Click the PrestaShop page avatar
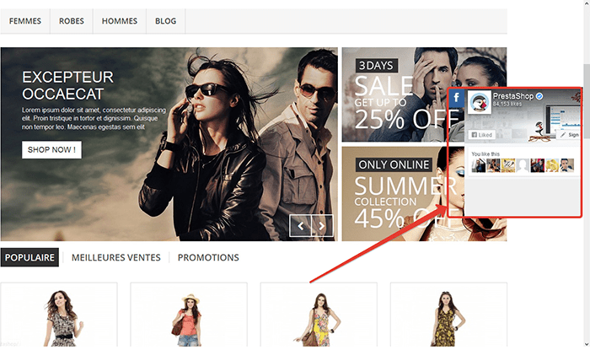Image resolution: width=590 pixels, height=350 pixels. (480, 102)
